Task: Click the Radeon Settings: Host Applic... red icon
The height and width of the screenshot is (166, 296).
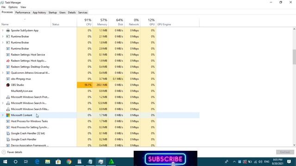Action: (x=8, y=60)
